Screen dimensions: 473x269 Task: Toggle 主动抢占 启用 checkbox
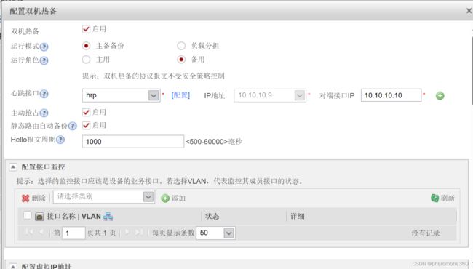(x=86, y=113)
